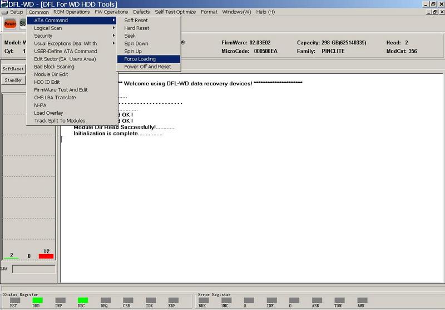Select Spin Down command
Screen dimensions: 445x310
click(x=149, y=44)
